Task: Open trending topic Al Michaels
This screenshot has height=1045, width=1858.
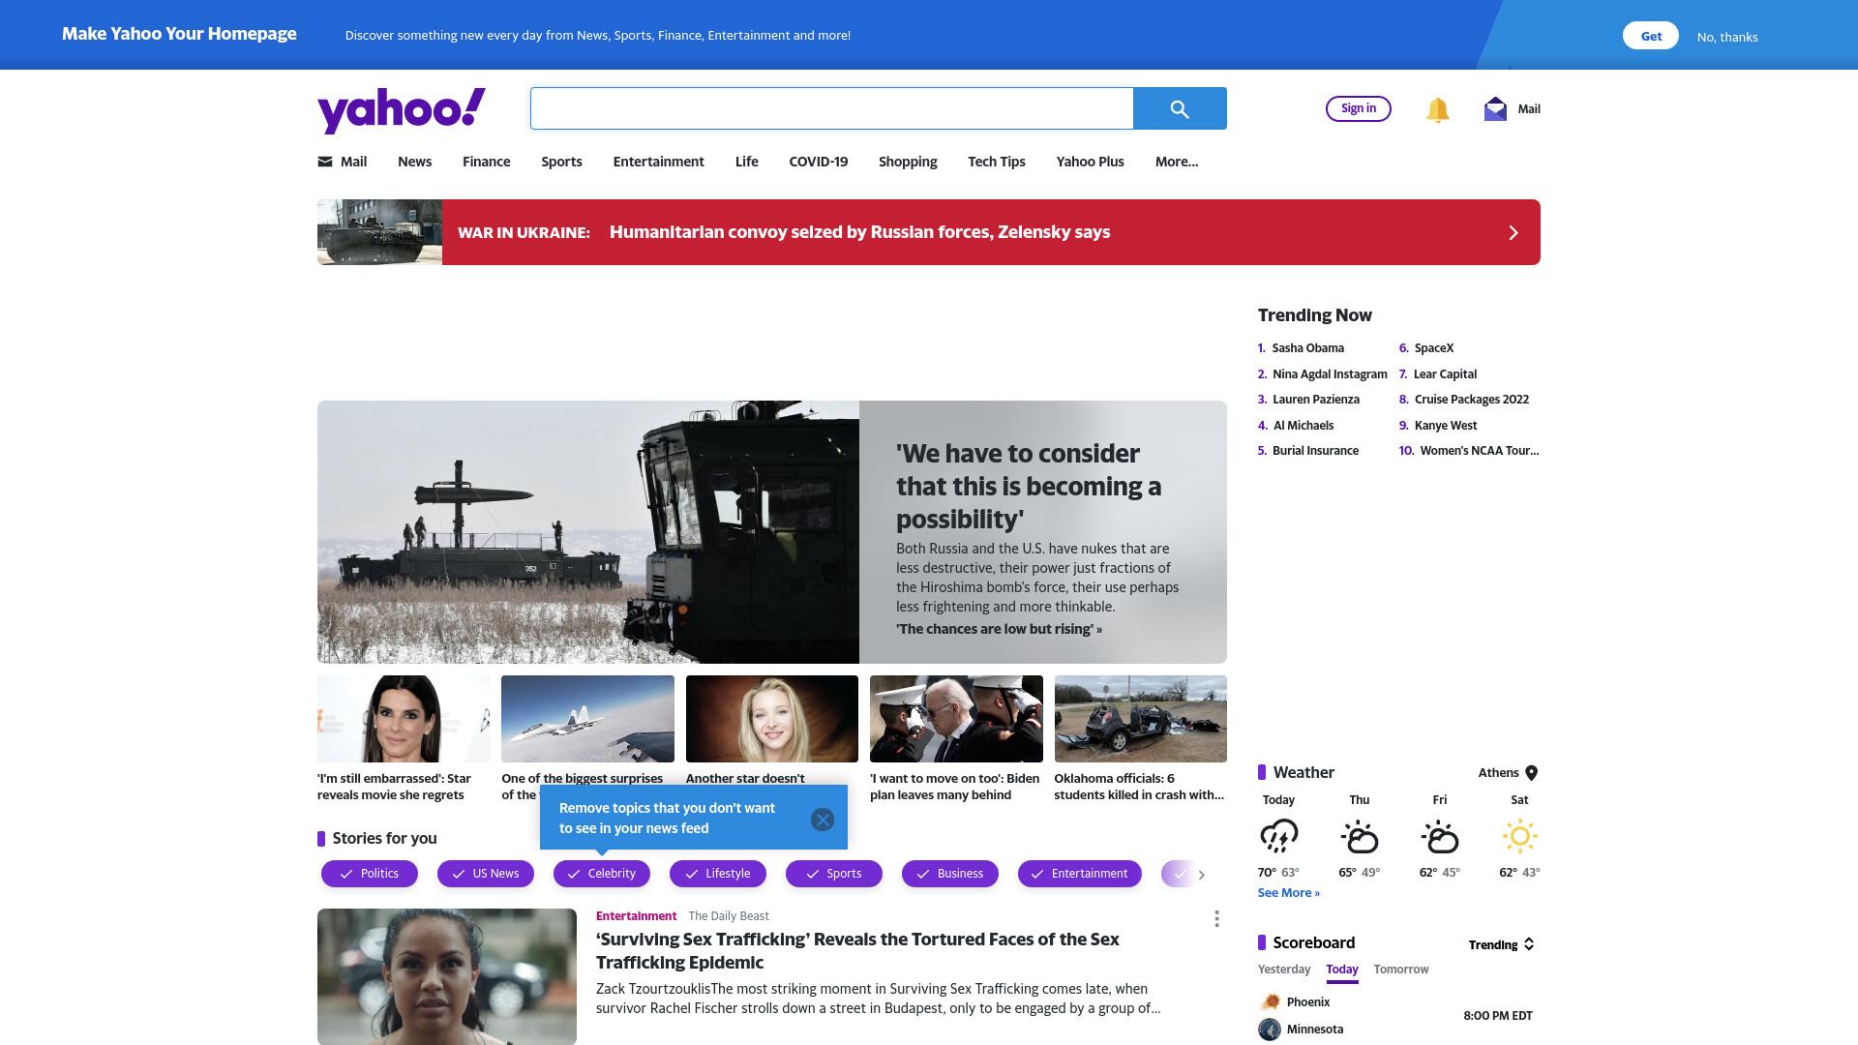Action: point(1303,426)
